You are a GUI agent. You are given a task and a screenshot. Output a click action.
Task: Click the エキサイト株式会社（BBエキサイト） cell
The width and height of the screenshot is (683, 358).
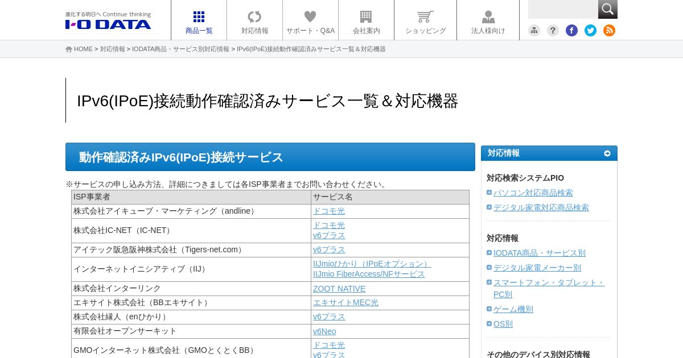pos(191,303)
